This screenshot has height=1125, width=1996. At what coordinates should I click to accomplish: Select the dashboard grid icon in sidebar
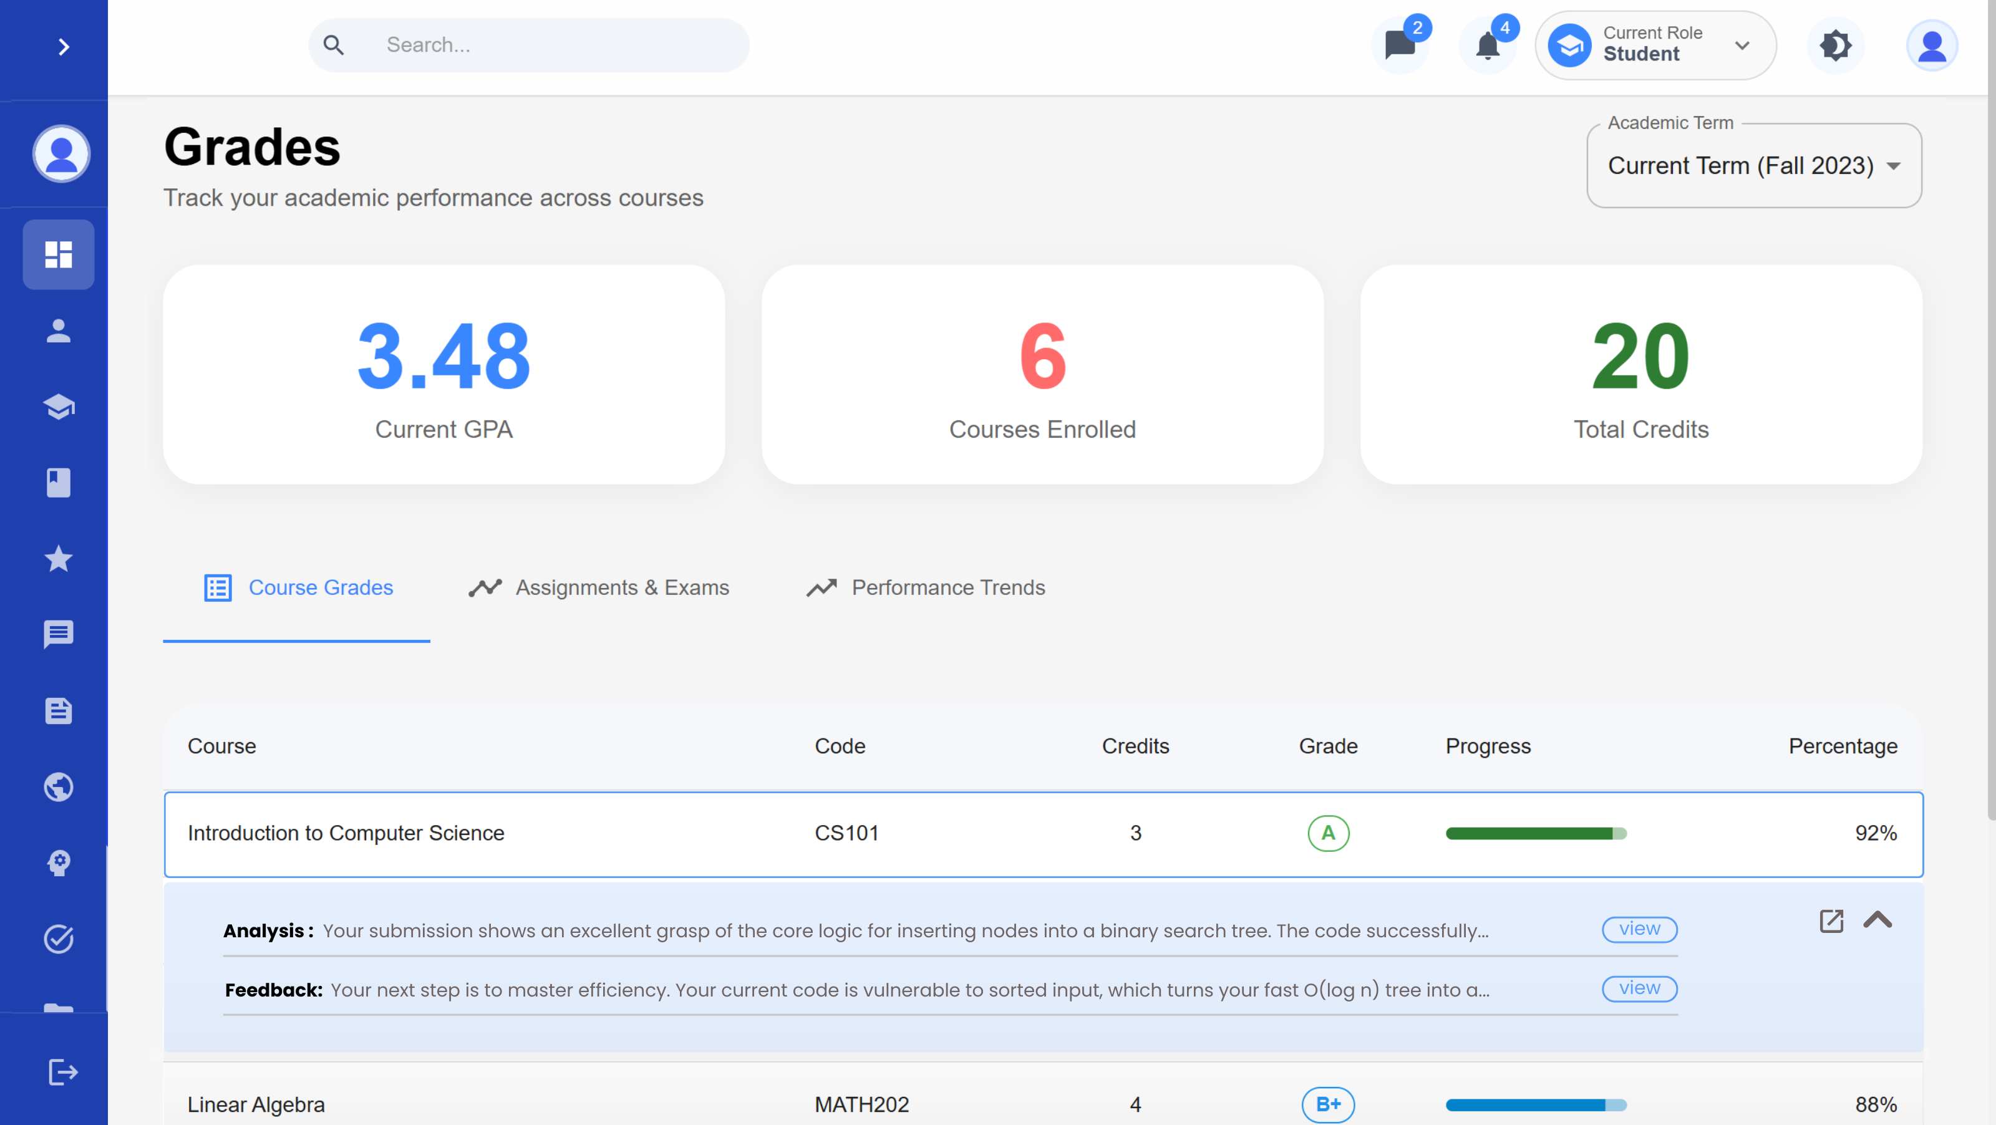[x=58, y=254]
